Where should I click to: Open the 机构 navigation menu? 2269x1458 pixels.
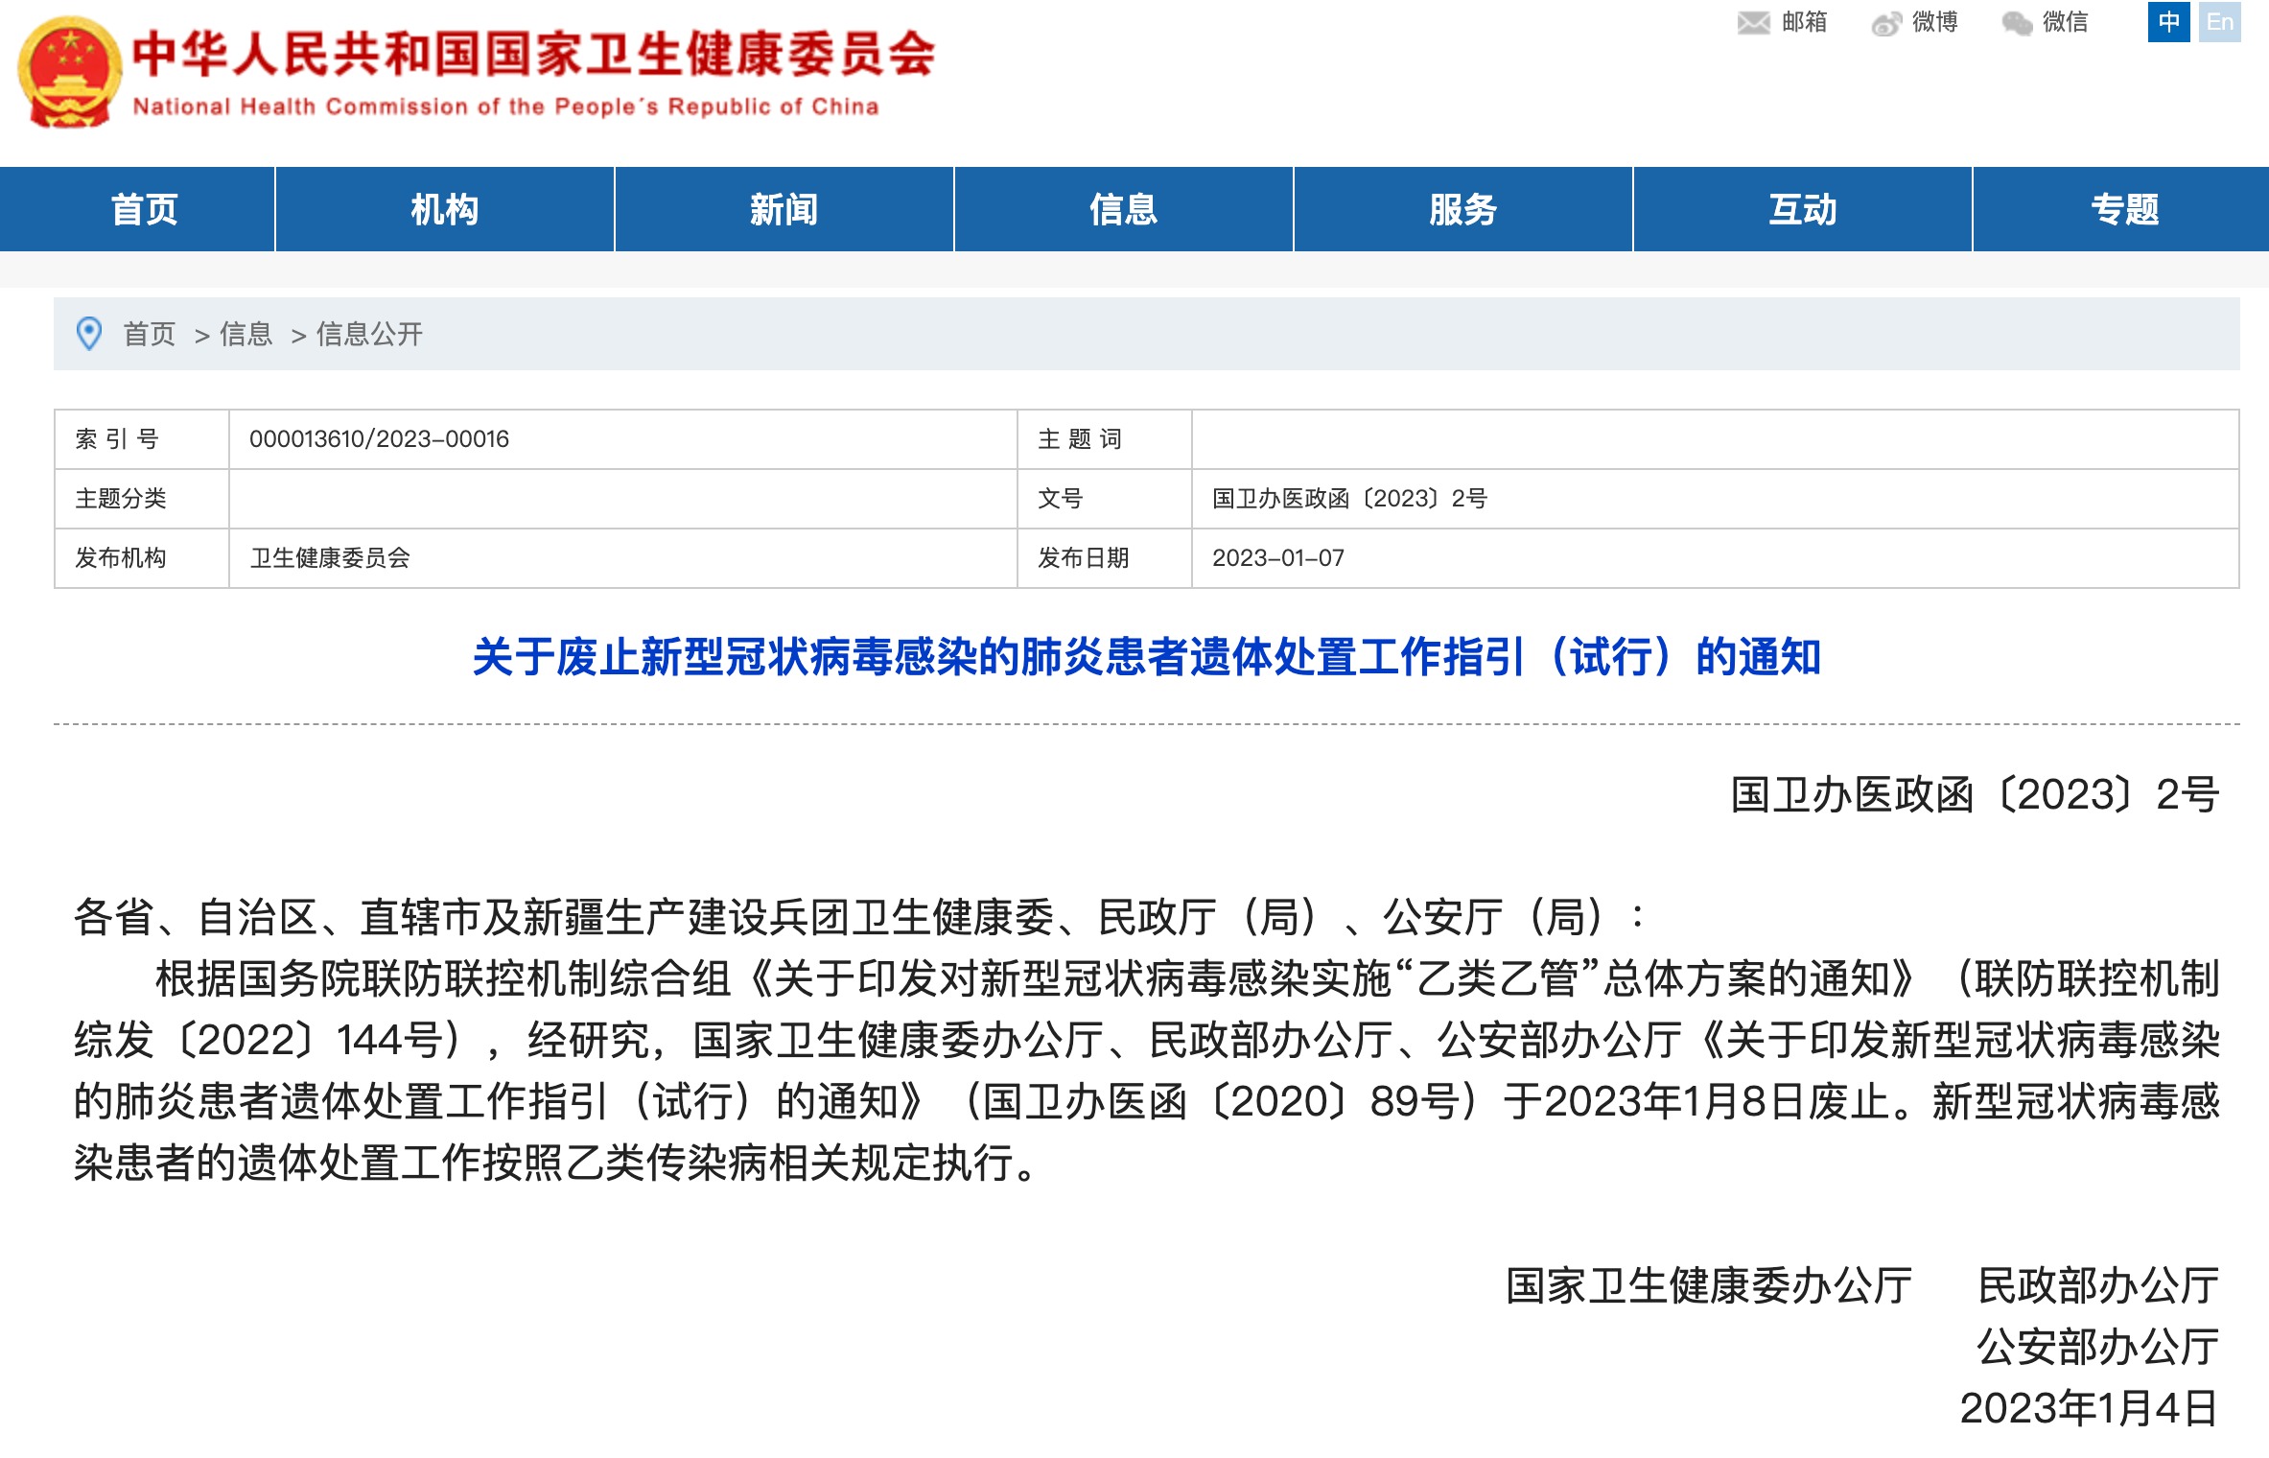(x=444, y=209)
